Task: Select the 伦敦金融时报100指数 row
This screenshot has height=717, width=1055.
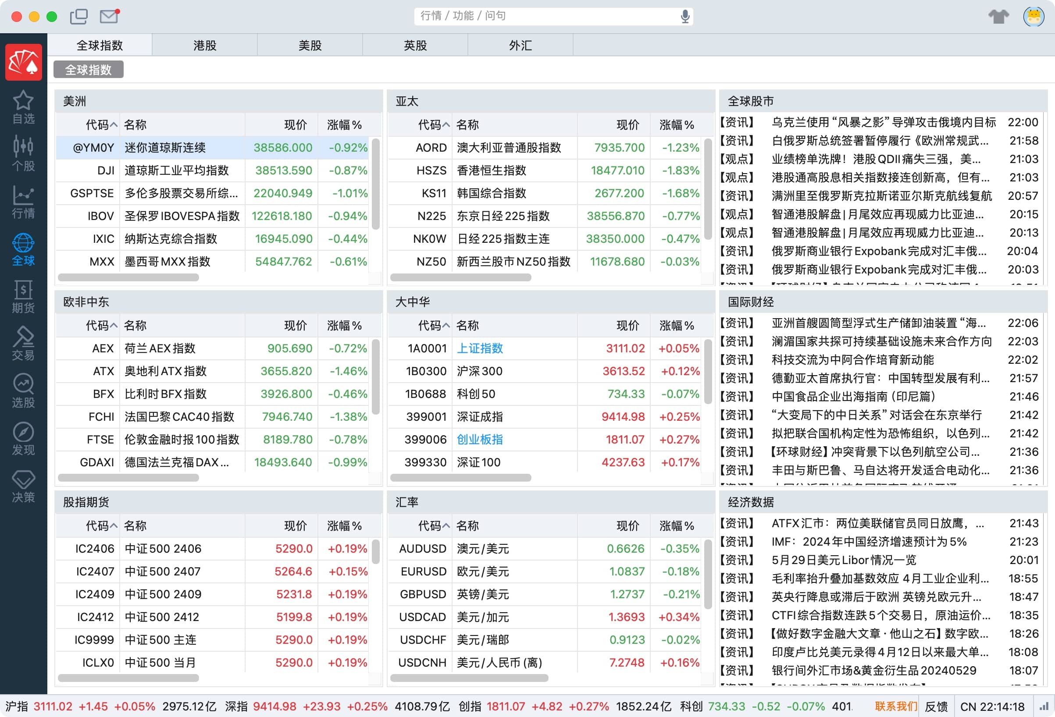Action: pyautogui.click(x=213, y=440)
